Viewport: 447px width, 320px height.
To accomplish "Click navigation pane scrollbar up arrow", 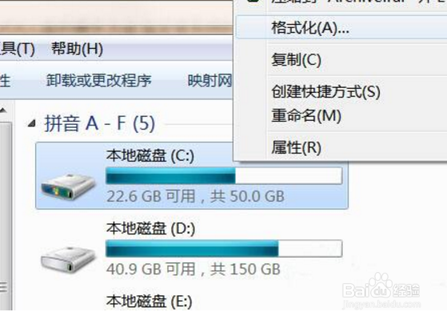I will 4,110.
